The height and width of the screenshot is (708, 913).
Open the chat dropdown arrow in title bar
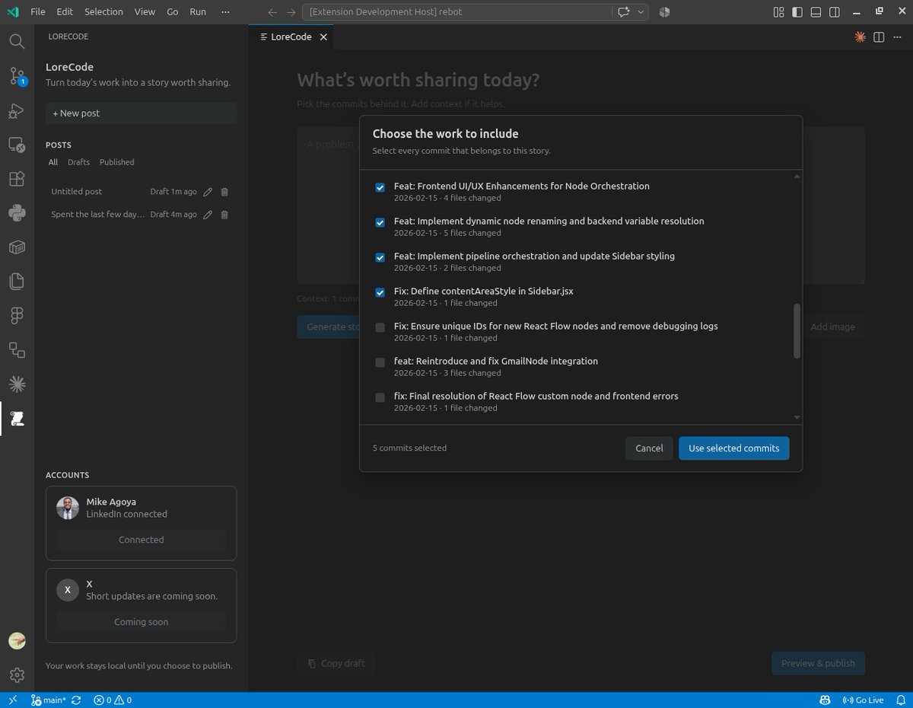(x=641, y=12)
